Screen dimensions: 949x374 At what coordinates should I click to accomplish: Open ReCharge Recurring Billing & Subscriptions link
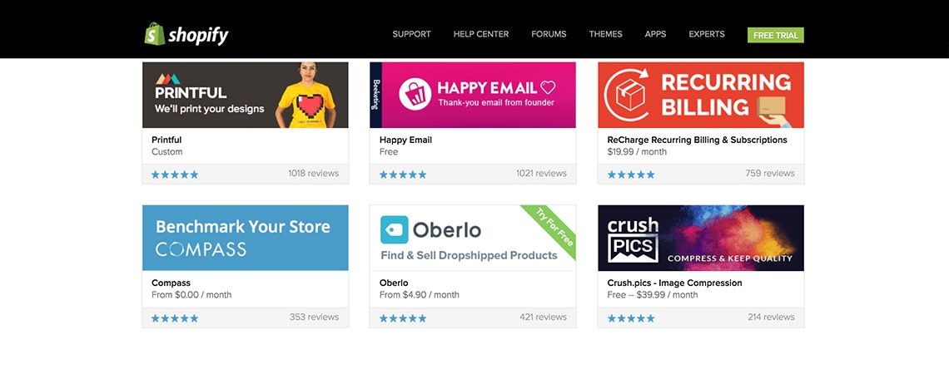click(697, 140)
